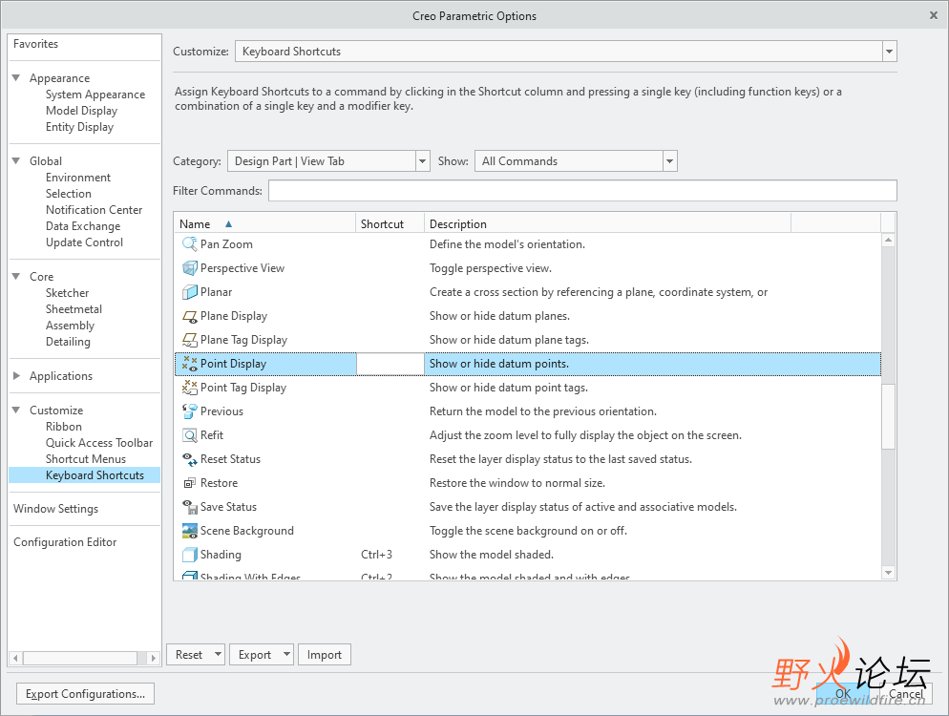Click the Plane Display icon

[189, 316]
